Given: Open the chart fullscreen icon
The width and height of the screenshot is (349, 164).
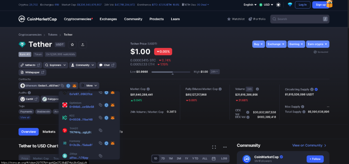Looking at the screenshot, I should coord(214,147).
